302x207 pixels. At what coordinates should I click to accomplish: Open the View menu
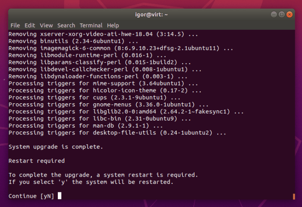coord(47,26)
